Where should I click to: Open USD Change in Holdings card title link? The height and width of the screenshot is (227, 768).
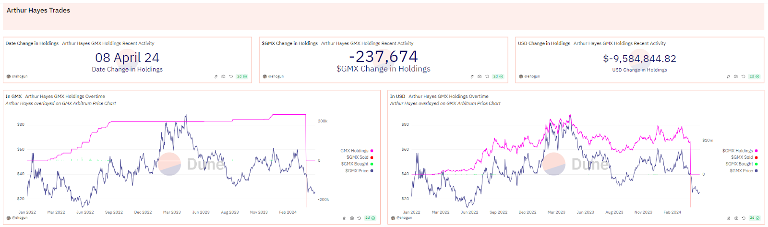[544, 43]
